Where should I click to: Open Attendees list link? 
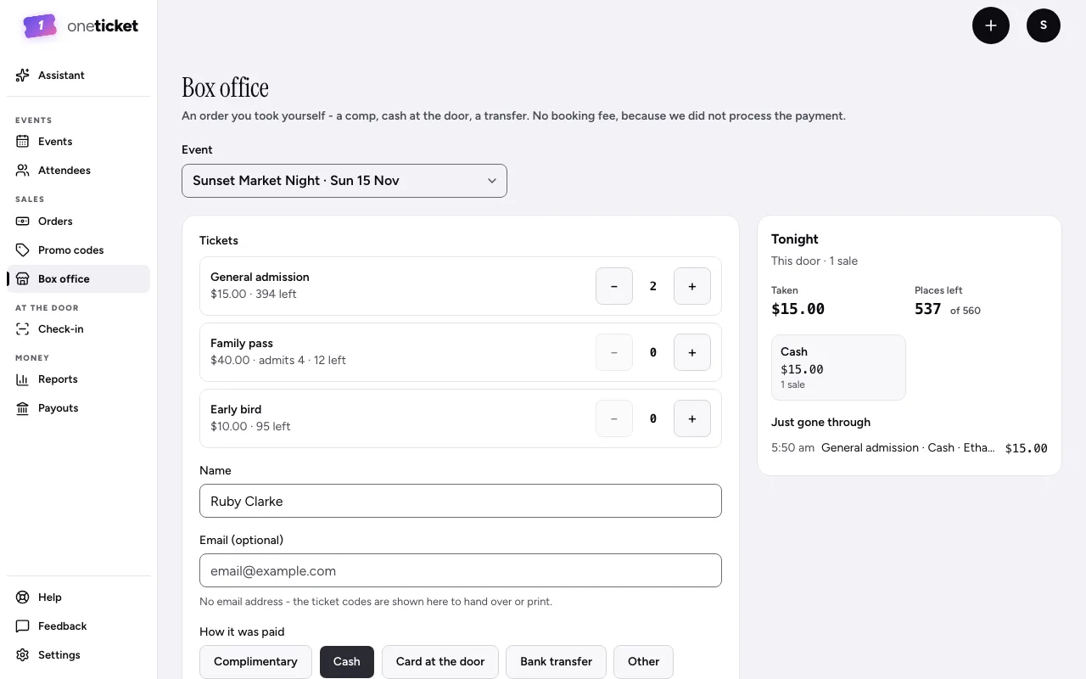(x=78, y=171)
